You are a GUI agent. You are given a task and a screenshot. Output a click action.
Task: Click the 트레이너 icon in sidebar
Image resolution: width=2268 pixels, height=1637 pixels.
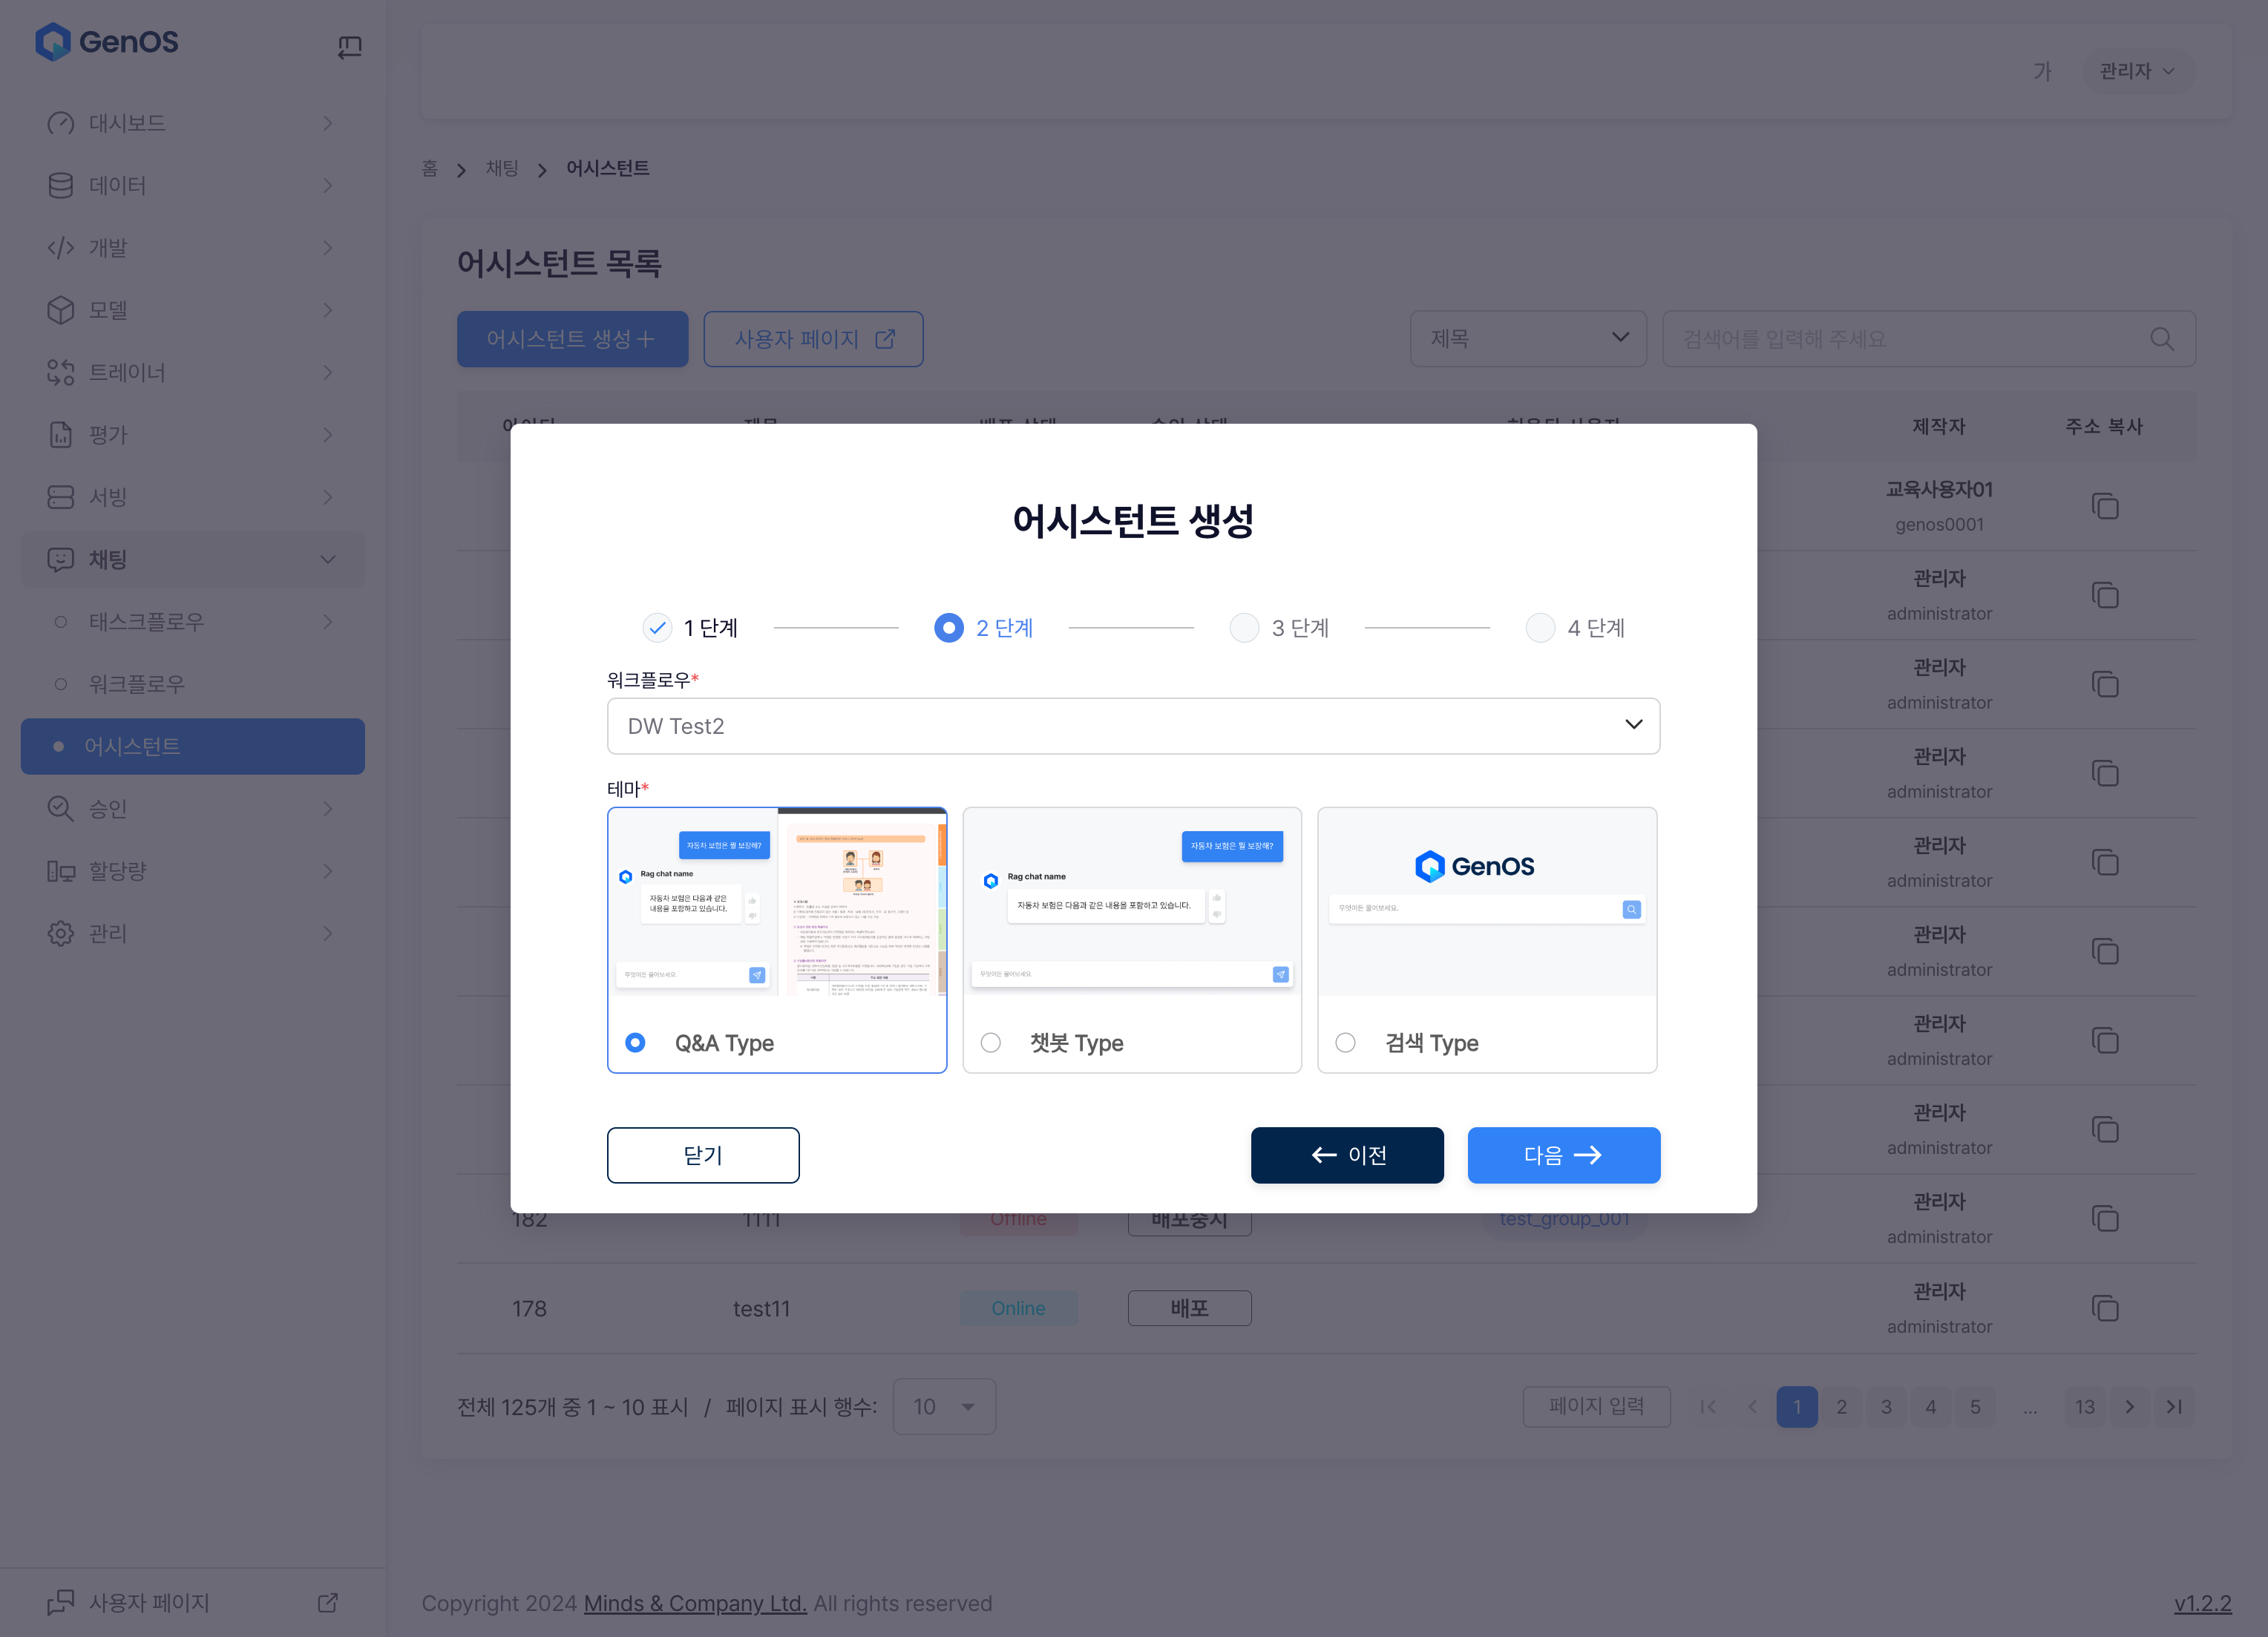(61, 372)
